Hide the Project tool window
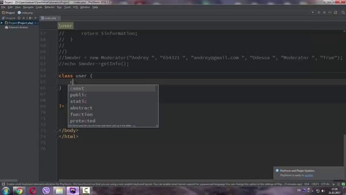Image resolution: width=346 pixels, height=195 pixels. [x=36, y=18]
